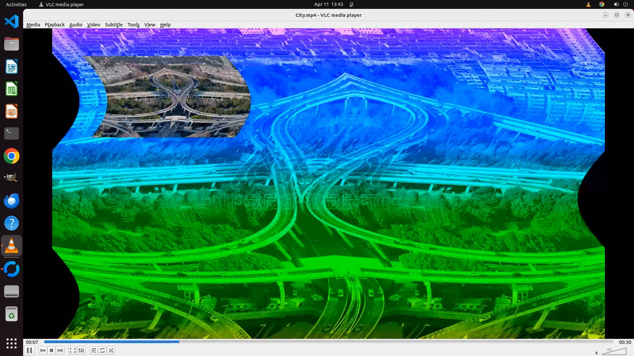The width and height of the screenshot is (634, 356).
Task: Pause the video playback
Action: 29,350
